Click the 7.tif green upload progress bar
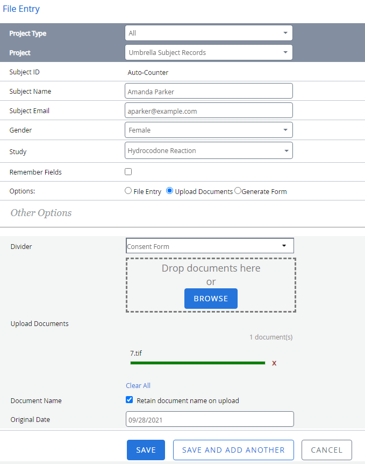The image size is (365, 464). tap(198, 363)
